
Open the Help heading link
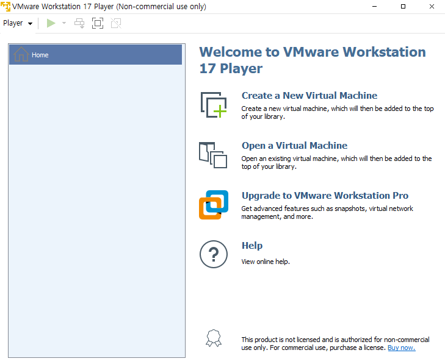(252, 246)
